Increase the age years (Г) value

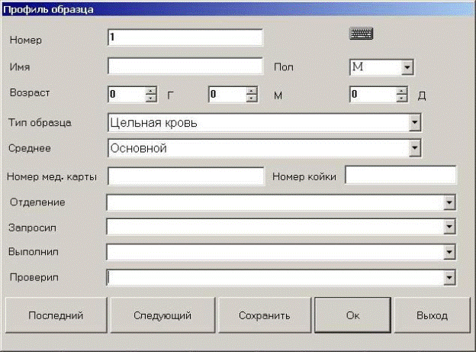click(151, 91)
